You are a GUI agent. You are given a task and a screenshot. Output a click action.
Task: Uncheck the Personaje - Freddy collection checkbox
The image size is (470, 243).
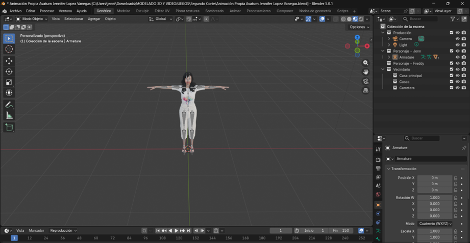click(452, 63)
